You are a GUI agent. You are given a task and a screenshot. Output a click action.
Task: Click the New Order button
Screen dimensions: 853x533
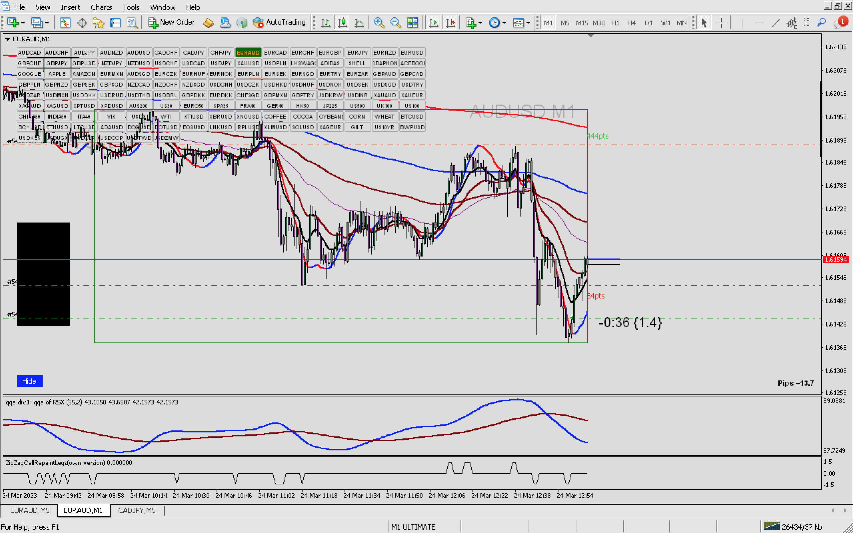pos(171,23)
